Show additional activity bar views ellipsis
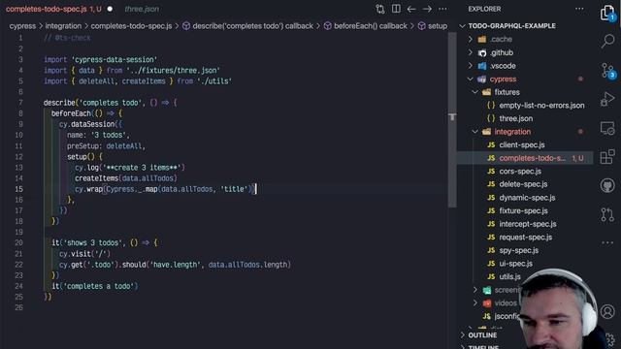This screenshot has height=349, width=621. click(x=607, y=242)
